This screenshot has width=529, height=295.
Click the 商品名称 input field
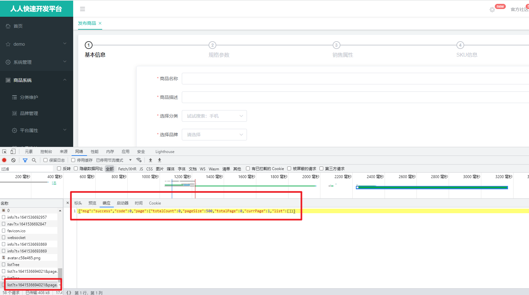click(x=355, y=79)
